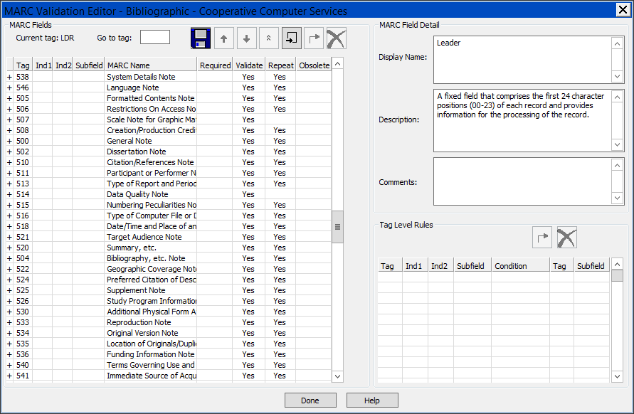The height and width of the screenshot is (414, 634).
Task: Click the bent arrow icon in Tag Level Rules
Action: tap(542, 238)
